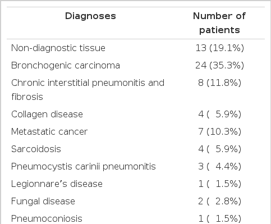Select Chronic interstitial pneumonitis and fibrosis text
The height and width of the screenshot is (224, 271).
[88, 90]
